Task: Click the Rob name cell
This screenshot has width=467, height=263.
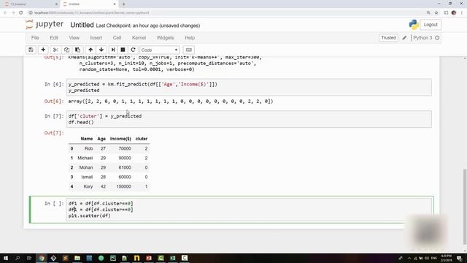Action: [88, 148]
